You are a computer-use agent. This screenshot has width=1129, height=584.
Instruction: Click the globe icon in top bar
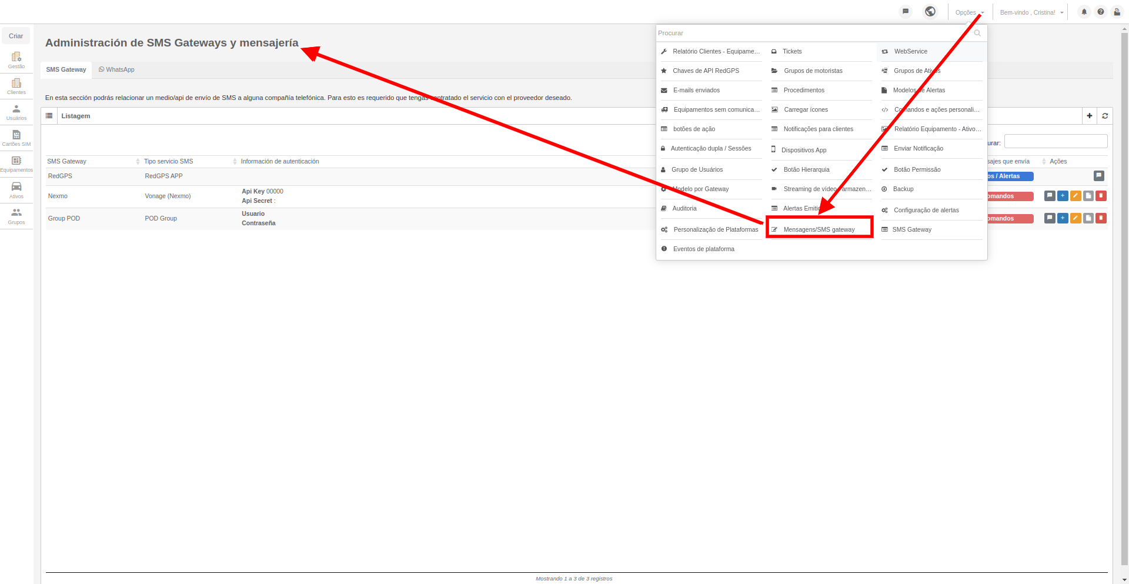click(x=930, y=12)
